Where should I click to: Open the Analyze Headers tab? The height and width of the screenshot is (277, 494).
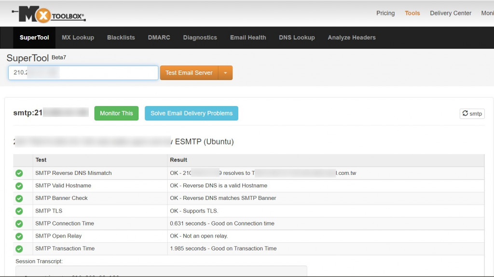[x=352, y=38]
